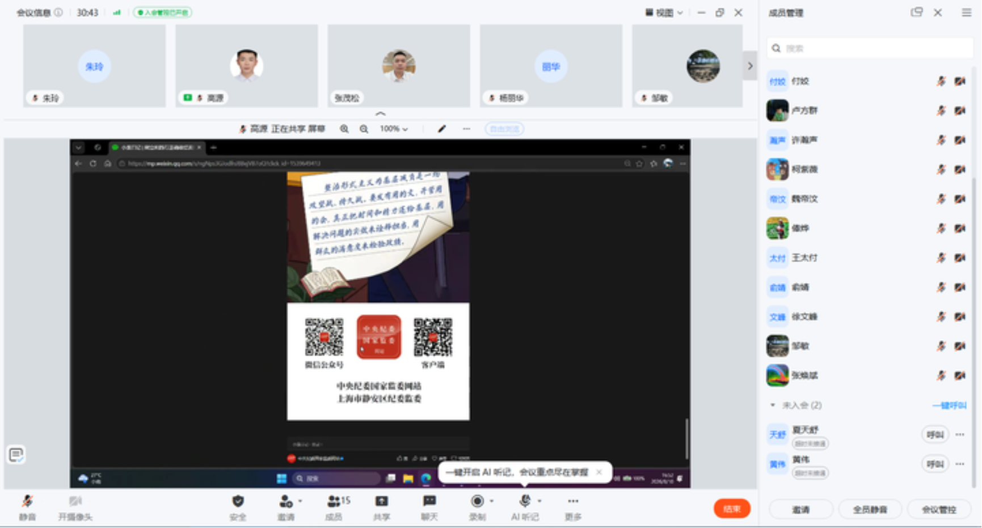
Task: Toggle 王太付's camera icon
Action: coord(960,258)
